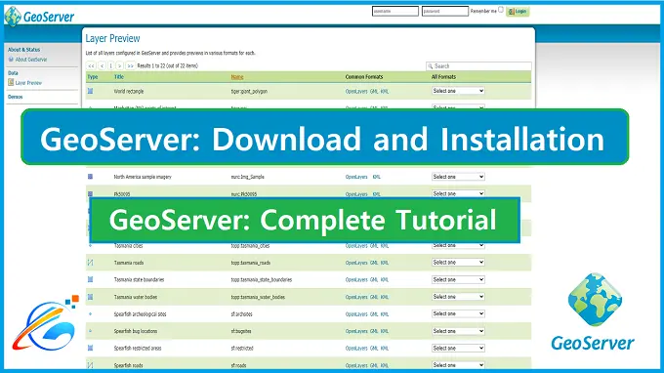Sort layers by the Title column header

point(119,77)
